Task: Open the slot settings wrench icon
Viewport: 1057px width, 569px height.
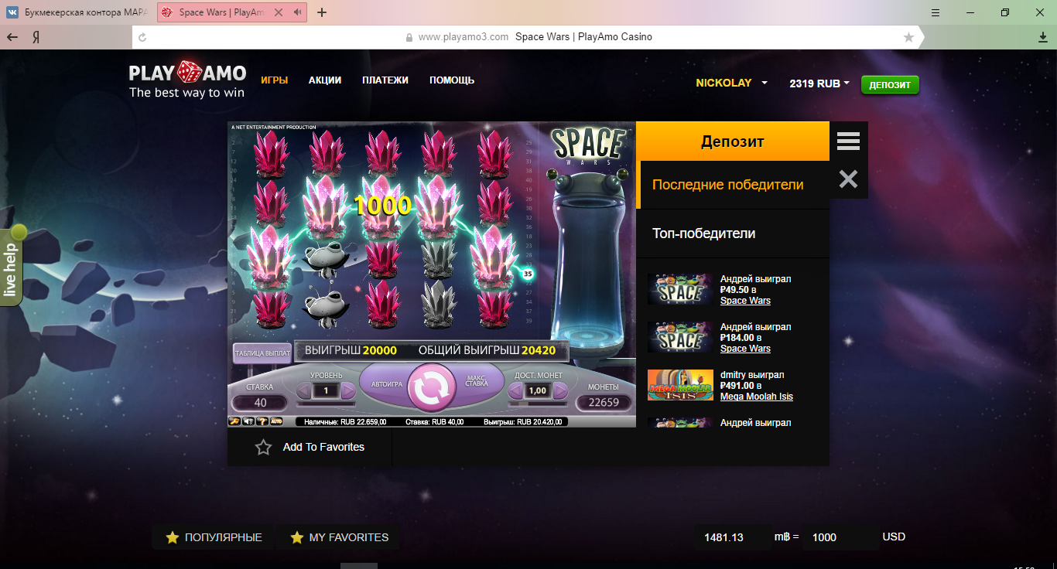Action: 234,422
